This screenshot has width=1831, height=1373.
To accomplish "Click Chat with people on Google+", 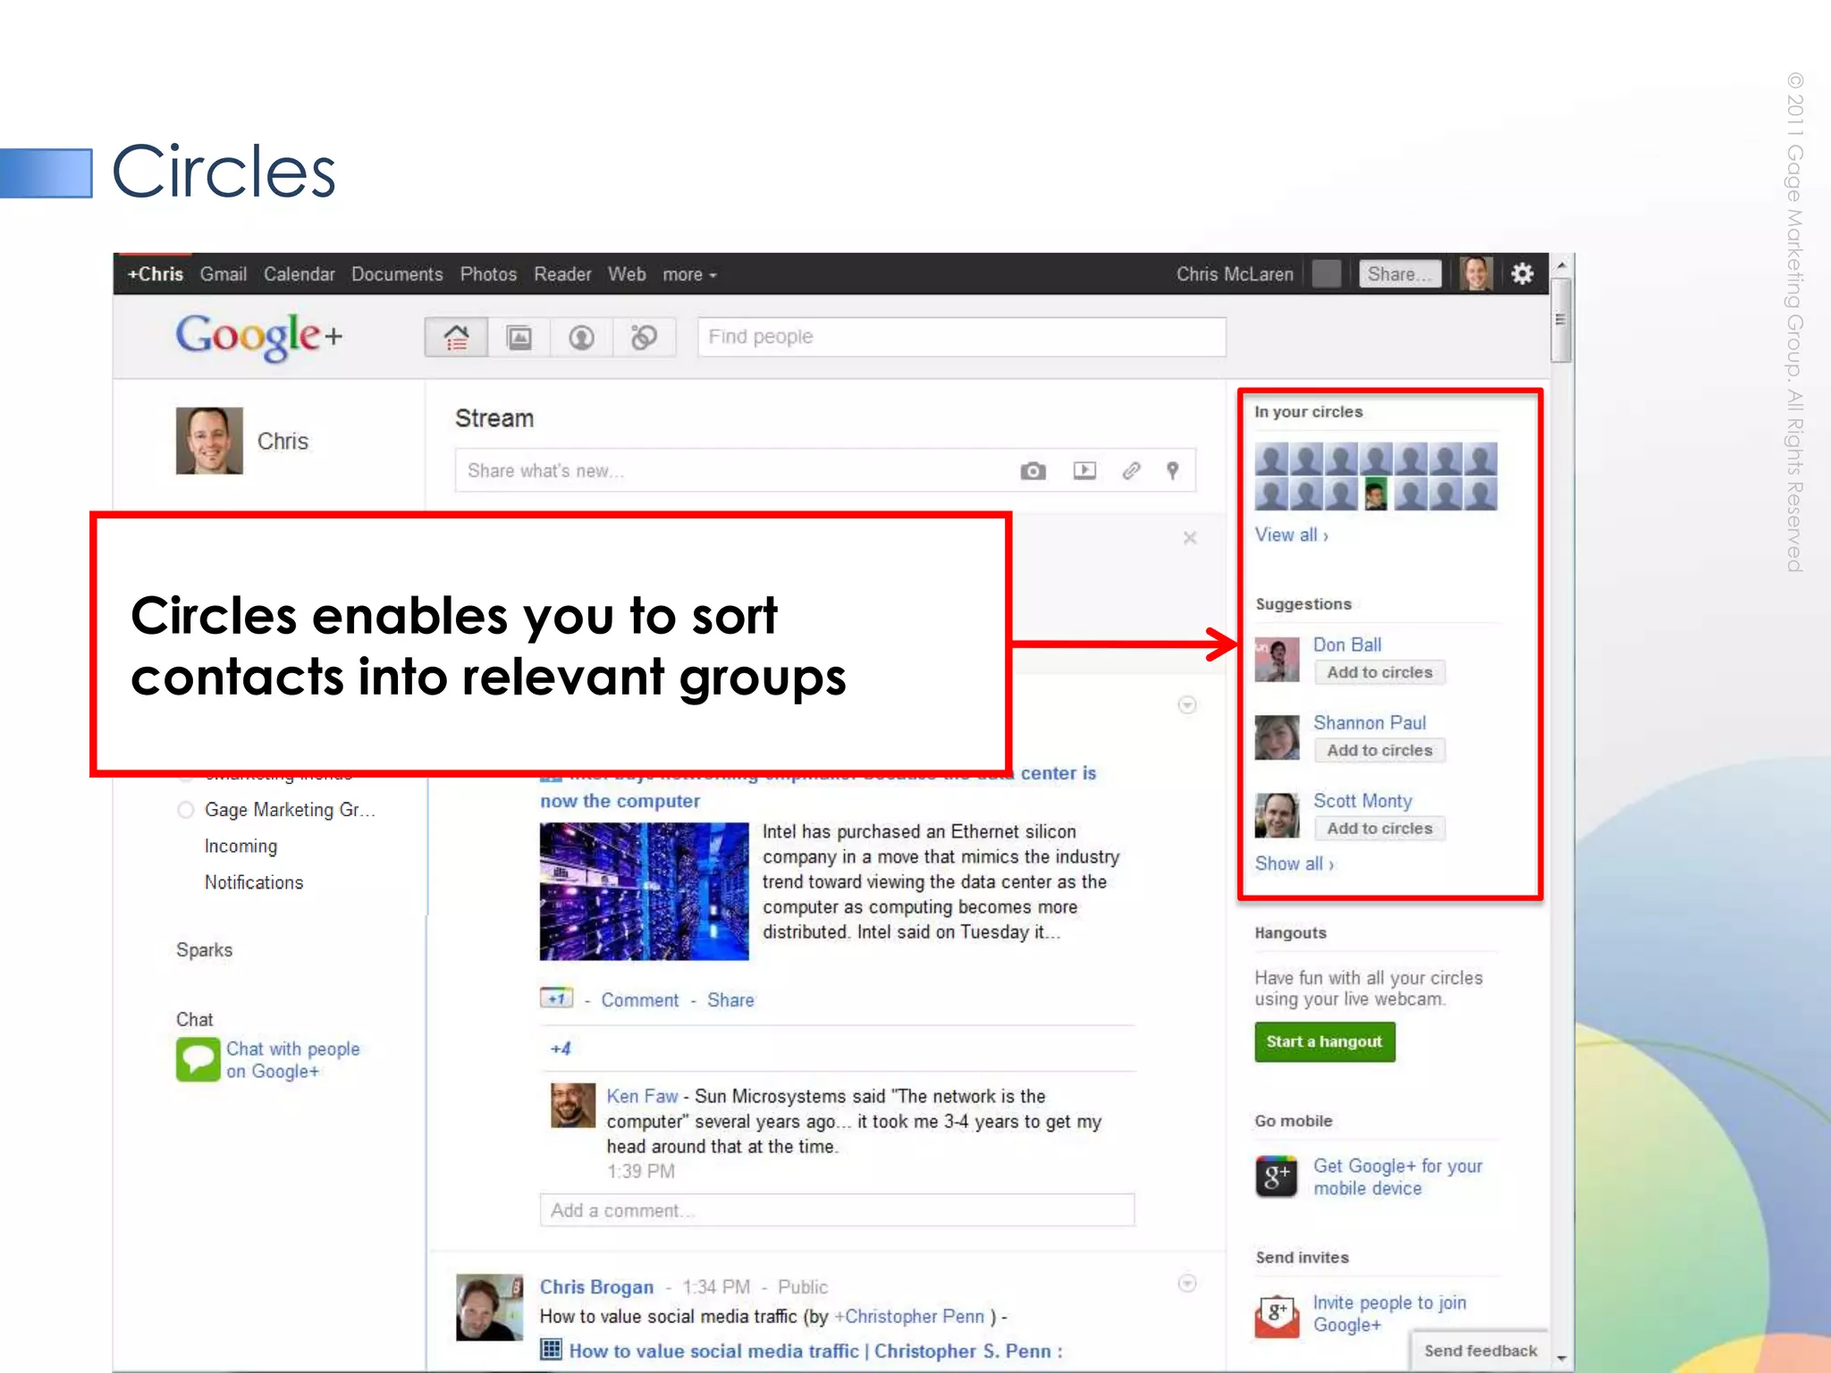I will click(x=292, y=1059).
